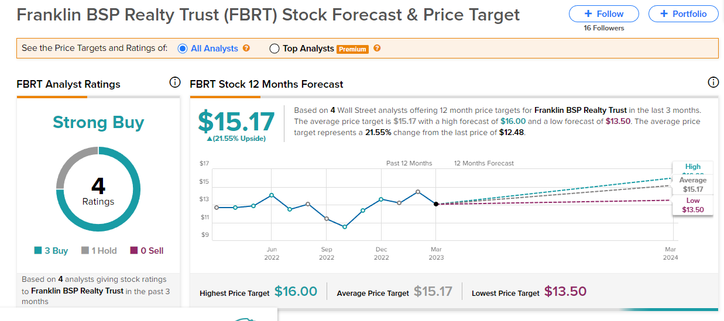Click the Highest Price Target $16.00 value
Screen dimensions: 724x321
pos(296,292)
